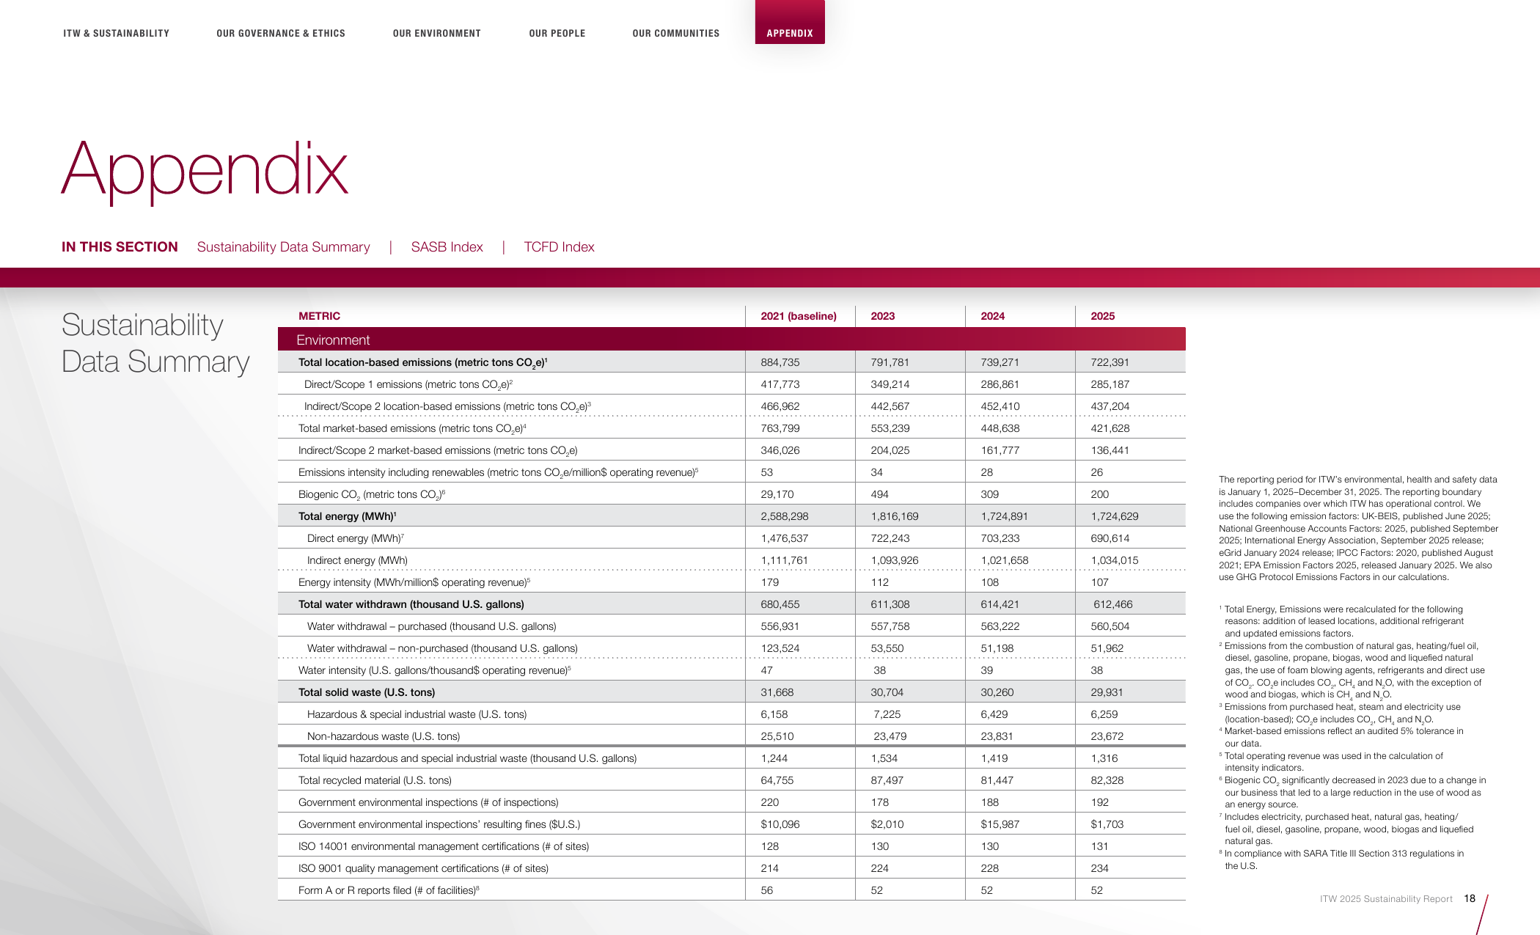Select Water withdrawal non-purchased row label
This screenshot has height=935, width=1540.
point(442,648)
